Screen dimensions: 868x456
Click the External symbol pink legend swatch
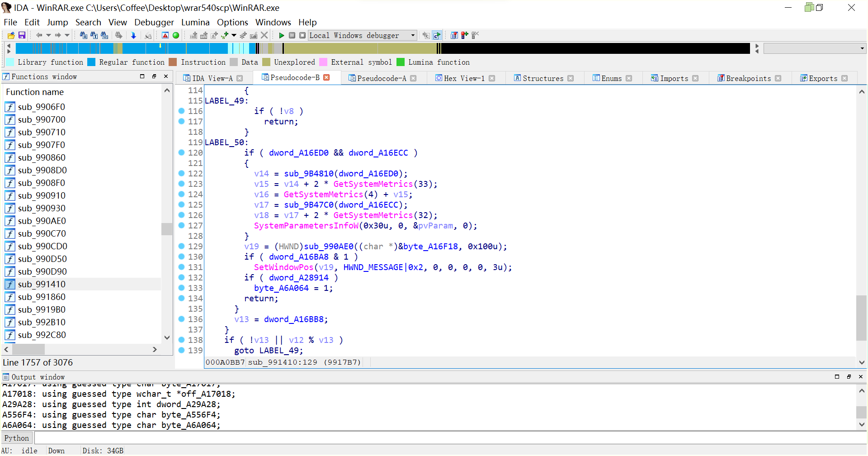323,62
